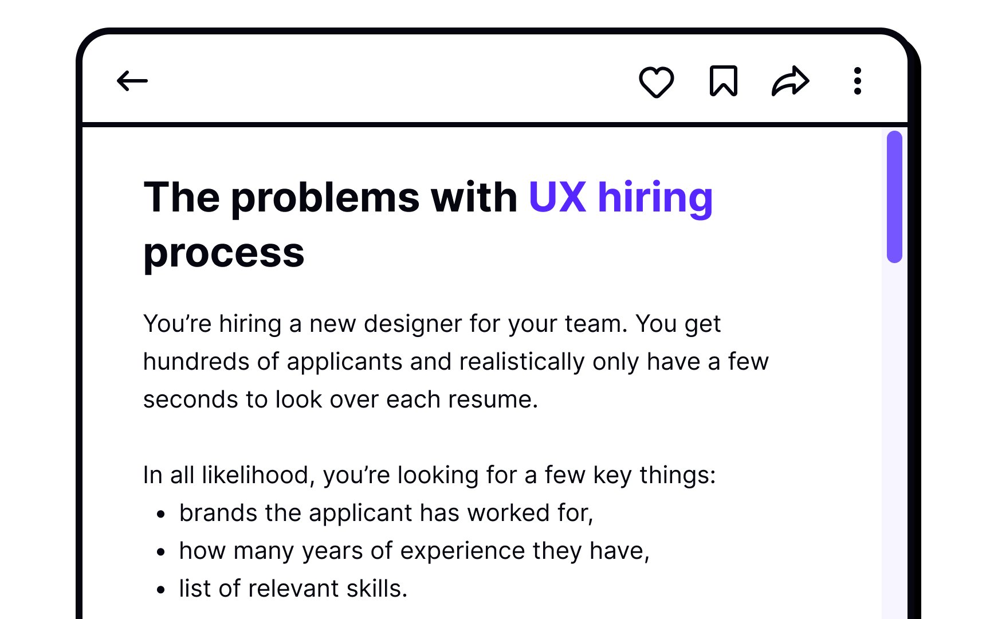
Task: Click the bullet 'brands the applicant has worked for'
Action: click(x=386, y=513)
